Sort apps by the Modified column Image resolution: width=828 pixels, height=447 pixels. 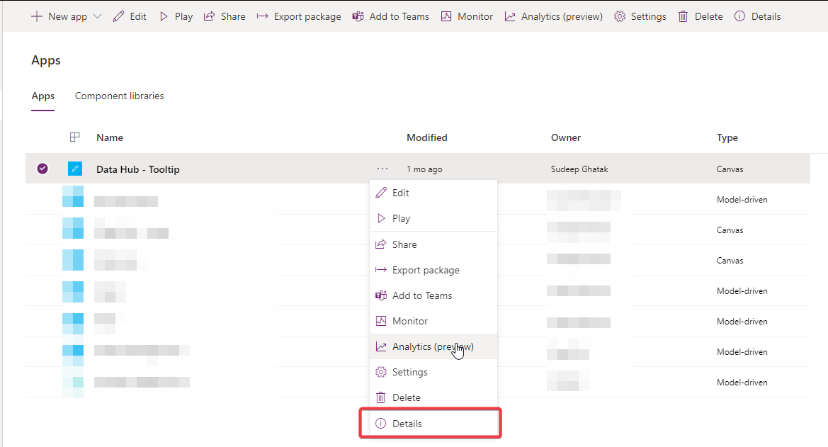tap(427, 137)
